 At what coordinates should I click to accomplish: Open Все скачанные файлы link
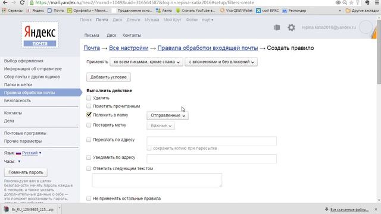point(349,209)
